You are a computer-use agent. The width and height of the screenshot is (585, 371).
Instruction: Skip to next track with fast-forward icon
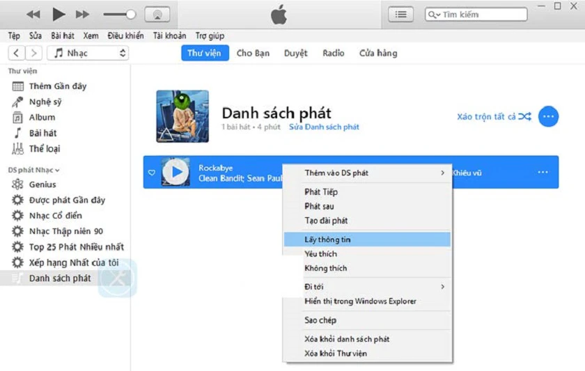(82, 15)
